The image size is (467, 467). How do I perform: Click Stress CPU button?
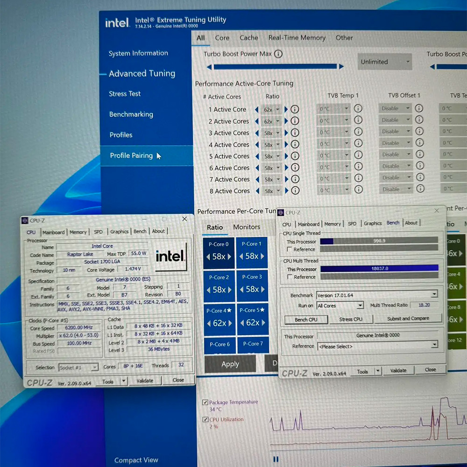(351, 319)
